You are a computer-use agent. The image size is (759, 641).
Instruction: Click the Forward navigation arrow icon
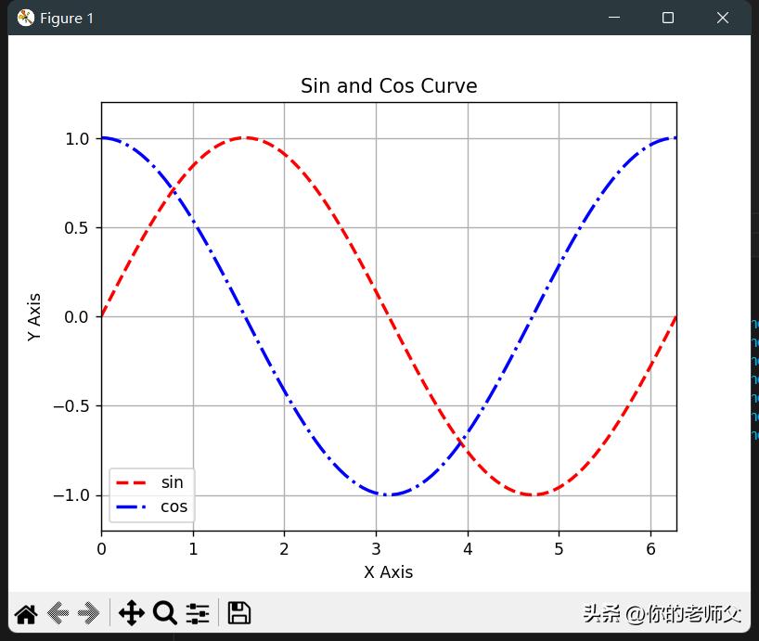coord(88,612)
